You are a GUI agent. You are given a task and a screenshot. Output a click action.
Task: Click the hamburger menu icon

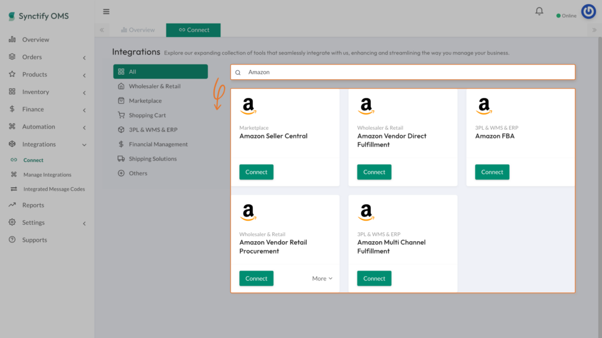(x=106, y=12)
